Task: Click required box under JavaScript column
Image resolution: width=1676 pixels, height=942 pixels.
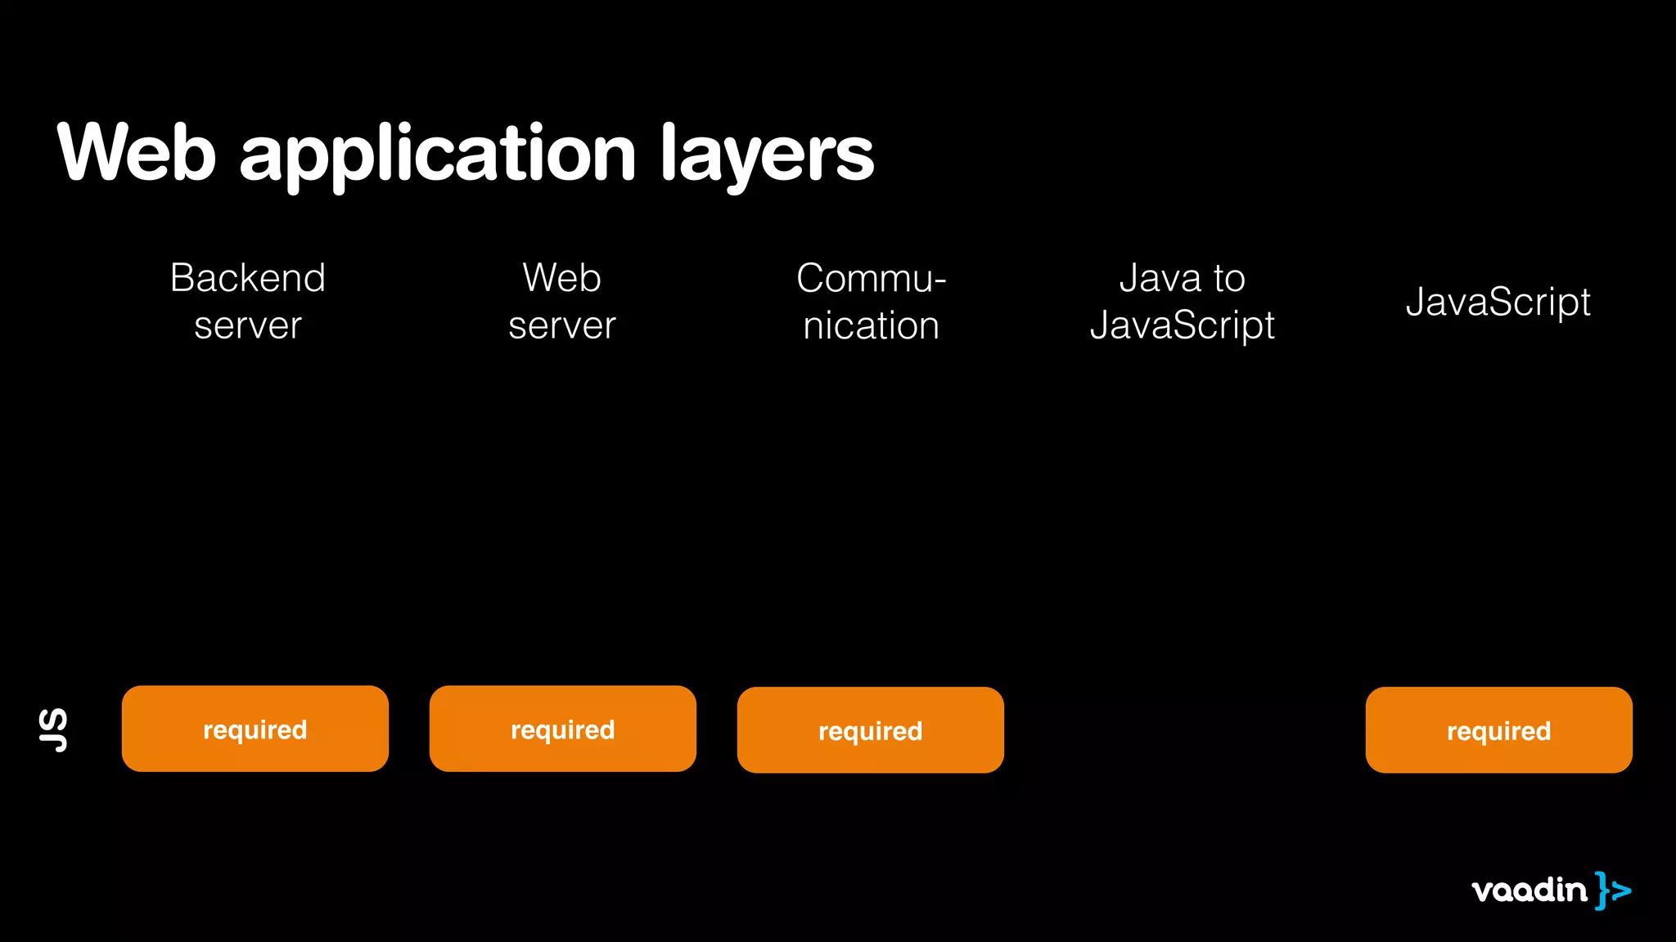Action: click(x=1498, y=730)
